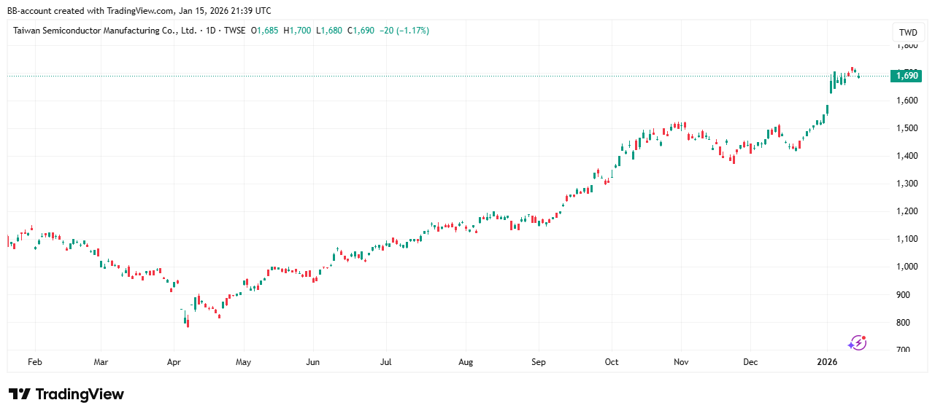Click the 1,000 level on the price axis
This screenshot has height=416, width=935.
[907, 267]
